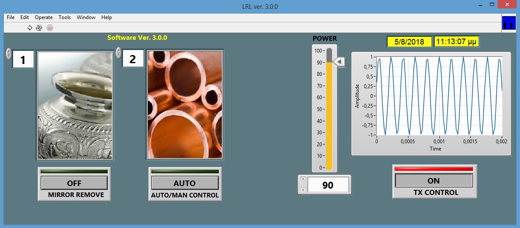Viewport: 520px width, 228px height.
Task: Click the power value field showing 90
Action: point(328,185)
